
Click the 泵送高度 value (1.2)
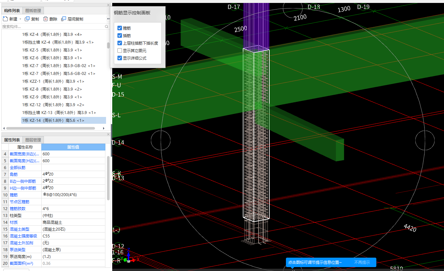pyautogui.click(x=73, y=256)
